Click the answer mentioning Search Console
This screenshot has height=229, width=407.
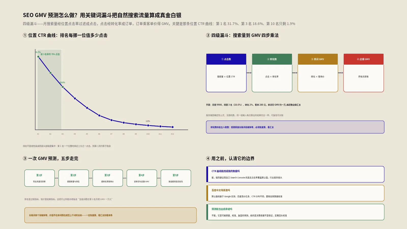point(247,178)
